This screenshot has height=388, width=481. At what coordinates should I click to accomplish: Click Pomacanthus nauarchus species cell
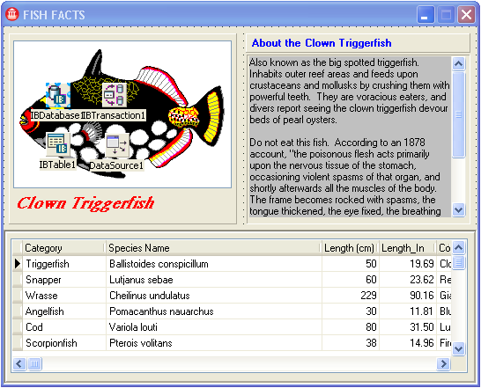coord(214,311)
